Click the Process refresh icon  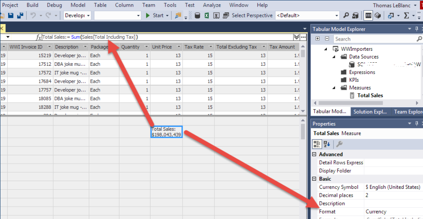[390, 15]
